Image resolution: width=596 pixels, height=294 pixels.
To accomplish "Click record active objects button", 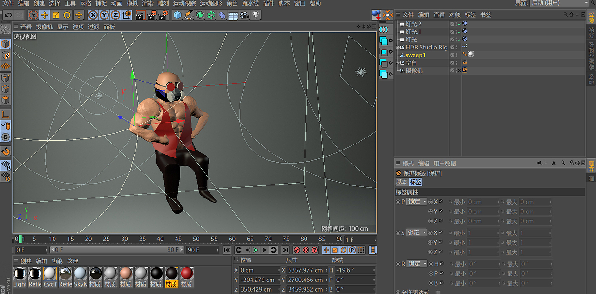I will (298, 250).
